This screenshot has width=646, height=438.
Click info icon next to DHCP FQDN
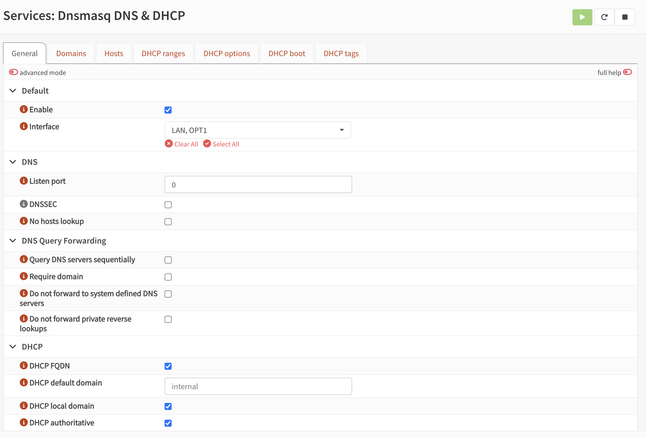[x=24, y=365]
